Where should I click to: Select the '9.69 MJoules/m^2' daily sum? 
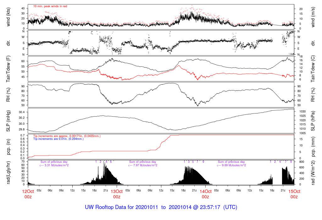click(x=234, y=165)
